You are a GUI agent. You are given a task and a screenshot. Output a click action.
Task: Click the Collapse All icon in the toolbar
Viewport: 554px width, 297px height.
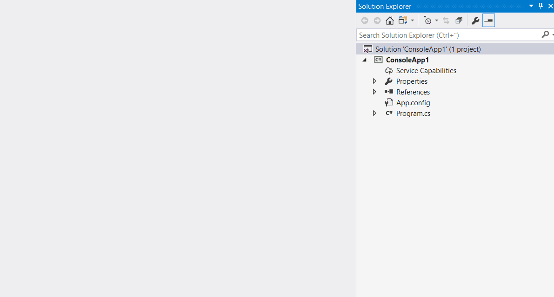459,20
